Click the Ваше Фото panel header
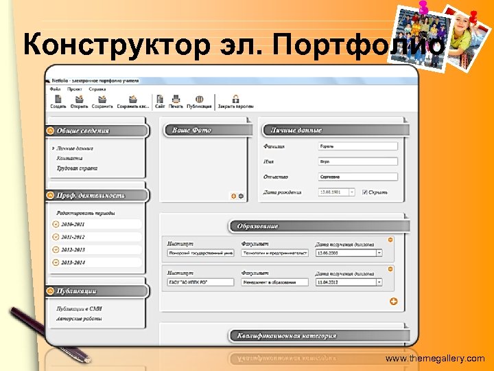Viewport: 494px width, 371px height. (x=208, y=130)
